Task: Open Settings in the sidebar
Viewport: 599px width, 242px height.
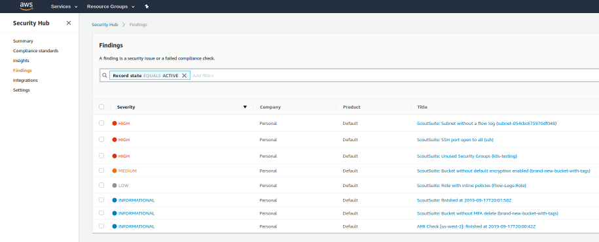Action: (x=22, y=90)
